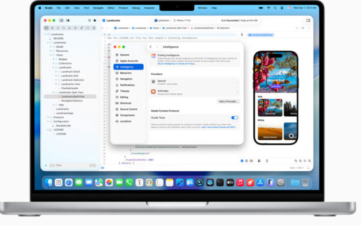Select the iPhone 17 Pro run destination
Screen dimensions: 361x226
click(x=182, y=20)
